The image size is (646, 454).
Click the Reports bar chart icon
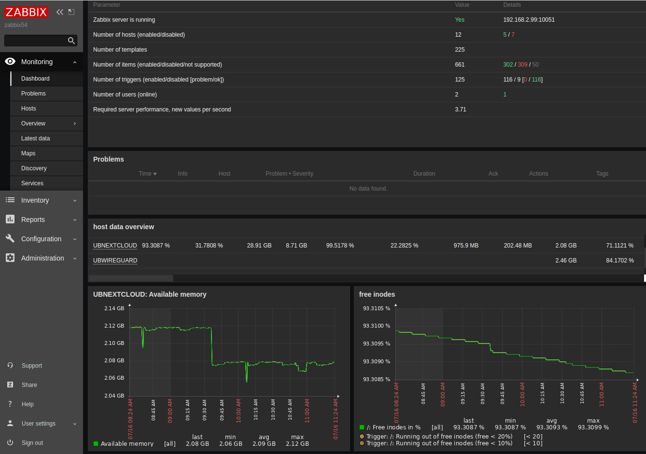(10, 220)
